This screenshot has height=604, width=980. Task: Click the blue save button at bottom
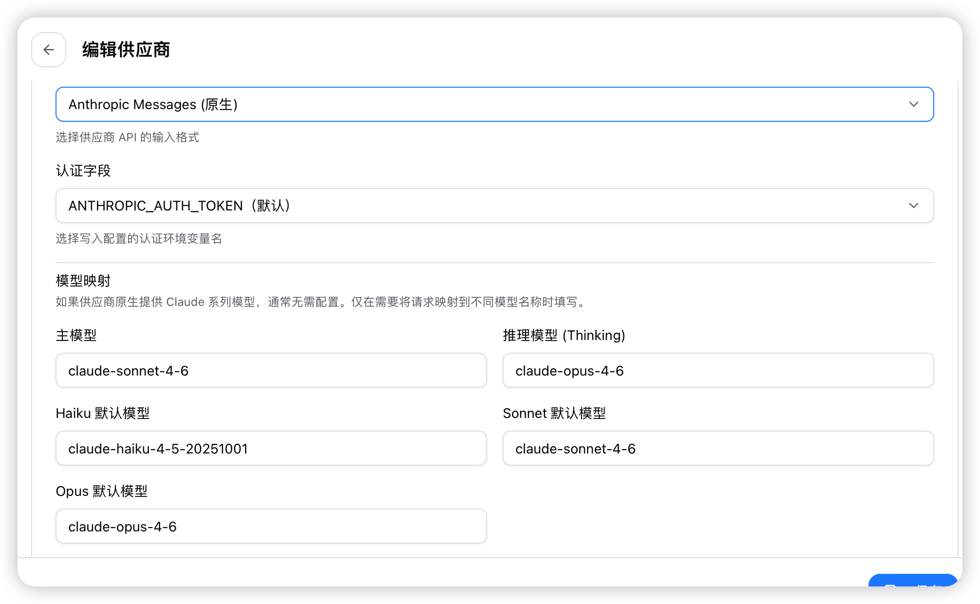(x=913, y=581)
